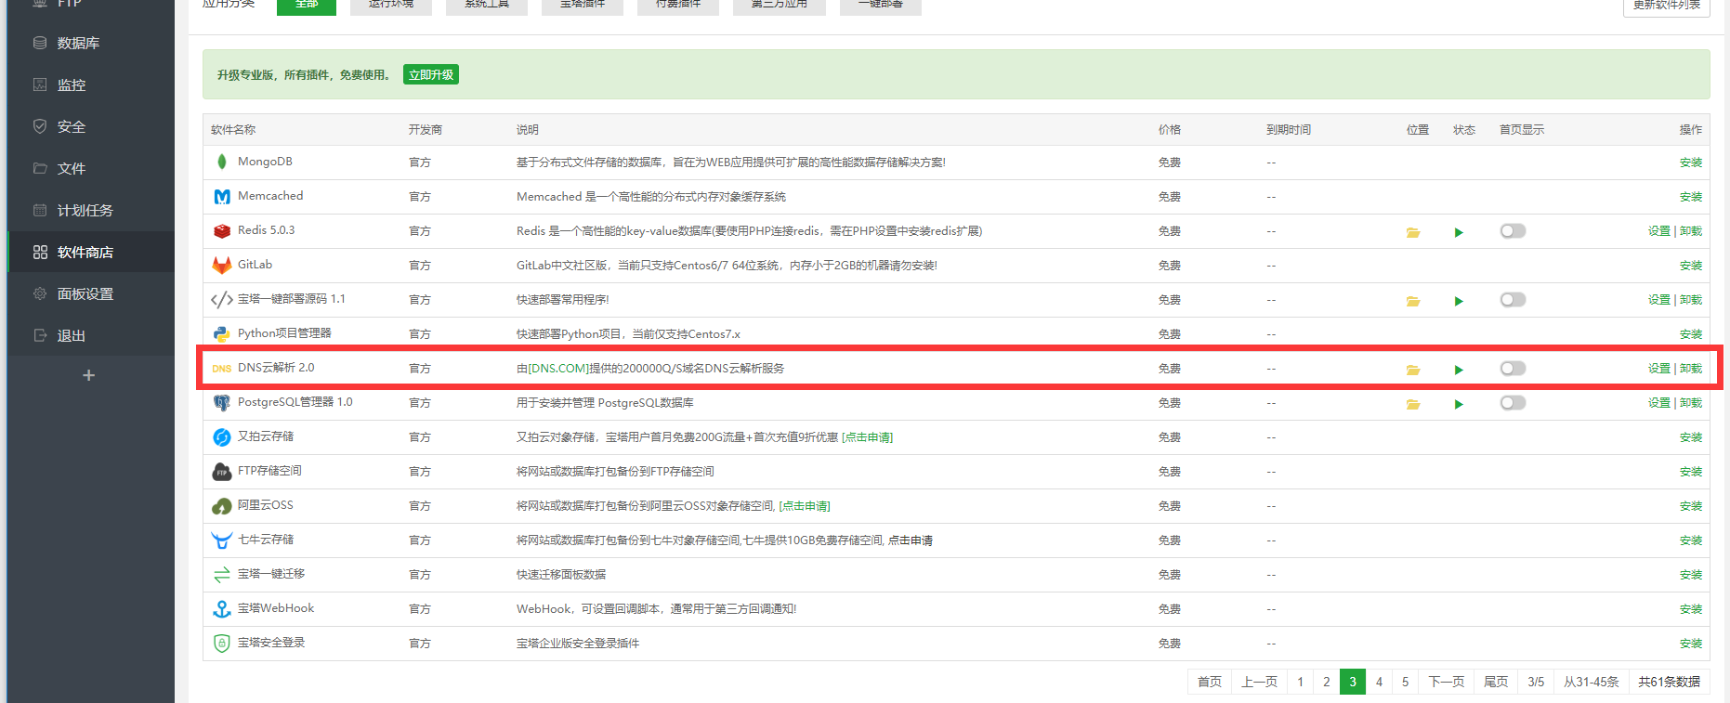The height and width of the screenshot is (703, 1730).
Task: Click 卸载 for PostgreSQL管理器 1.0
Action: point(1691,403)
